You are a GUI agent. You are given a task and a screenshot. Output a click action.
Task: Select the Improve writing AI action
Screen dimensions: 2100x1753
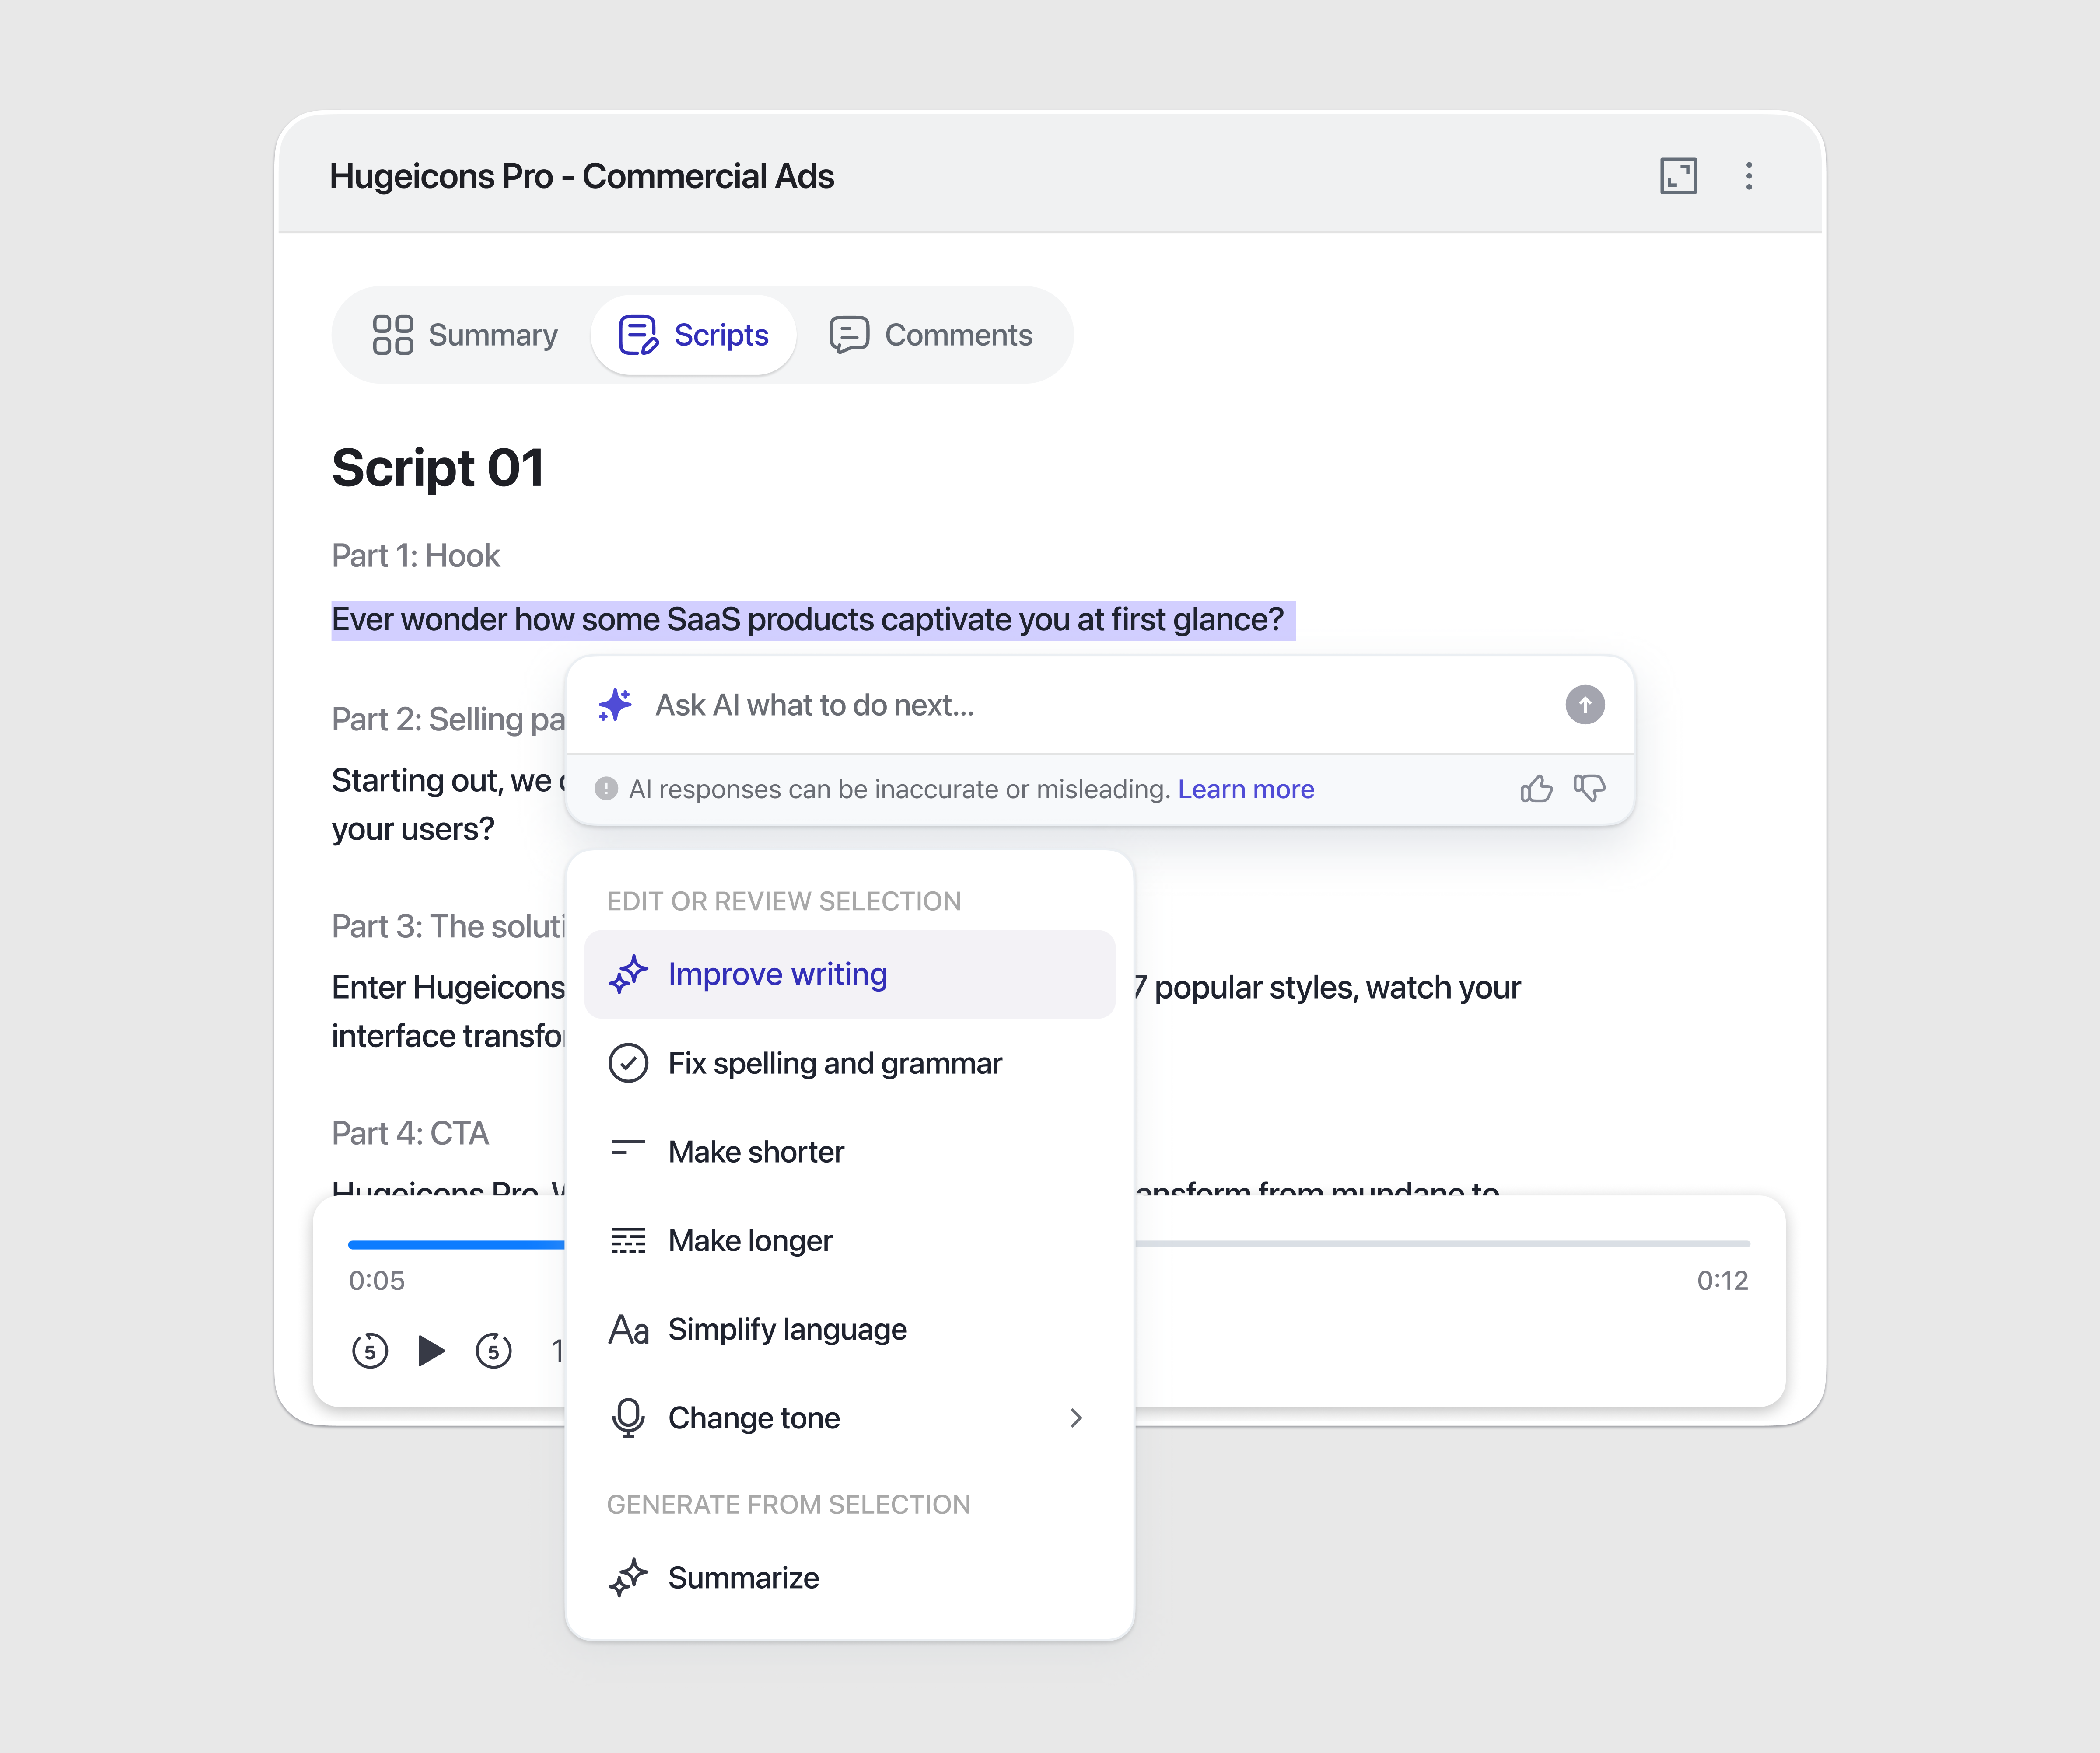777,974
